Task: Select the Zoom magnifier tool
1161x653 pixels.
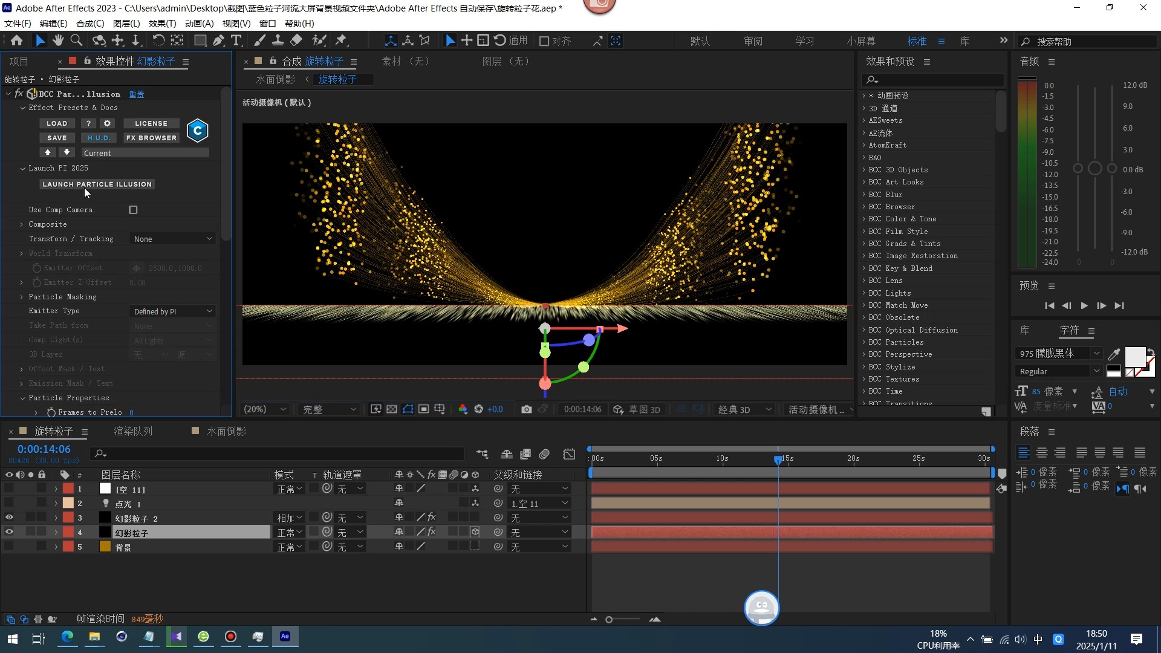Action: [76, 41]
